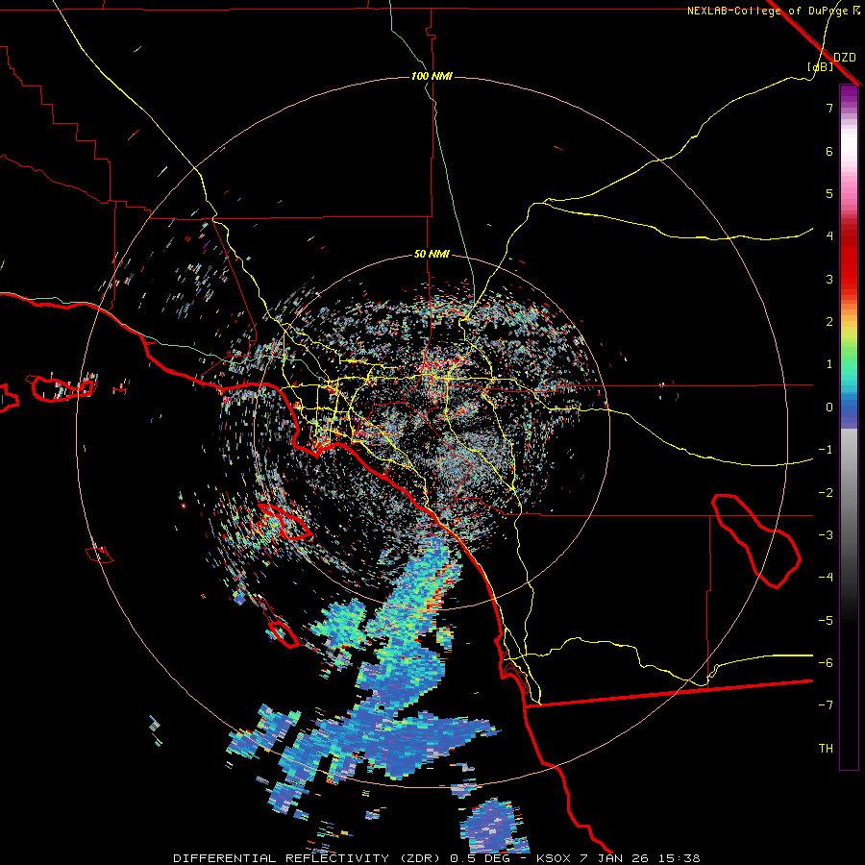Click the color scale value 2

829,322
